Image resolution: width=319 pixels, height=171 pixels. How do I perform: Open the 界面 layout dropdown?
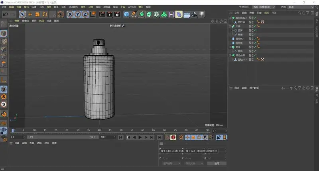tap(301, 7)
